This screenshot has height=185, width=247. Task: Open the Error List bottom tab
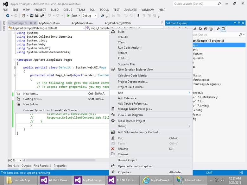[13, 166]
